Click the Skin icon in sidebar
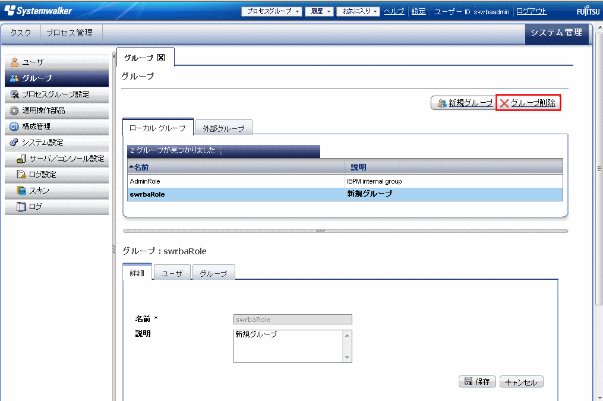Image resolution: width=603 pixels, height=401 pixels. pyautogui.click(x=21, y=191)
